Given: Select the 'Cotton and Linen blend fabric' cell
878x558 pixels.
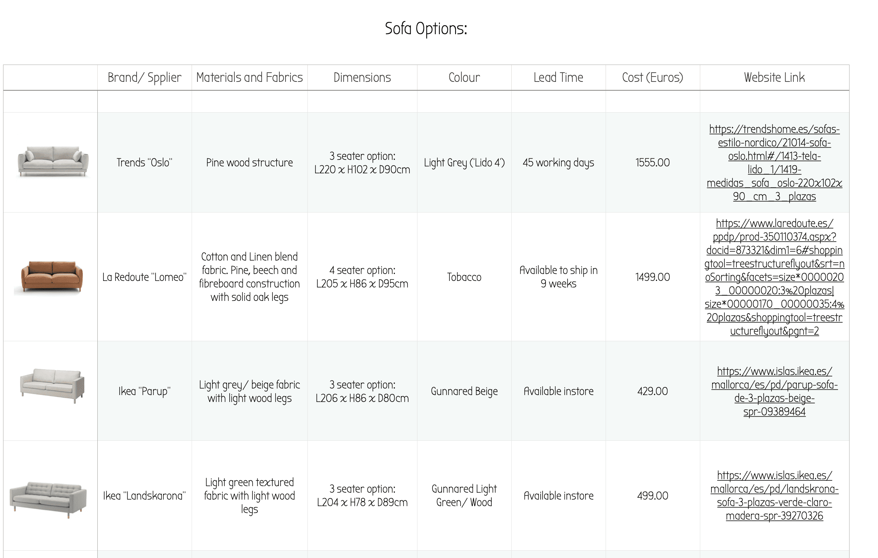Looking at the screenshot, I should 249,277.
